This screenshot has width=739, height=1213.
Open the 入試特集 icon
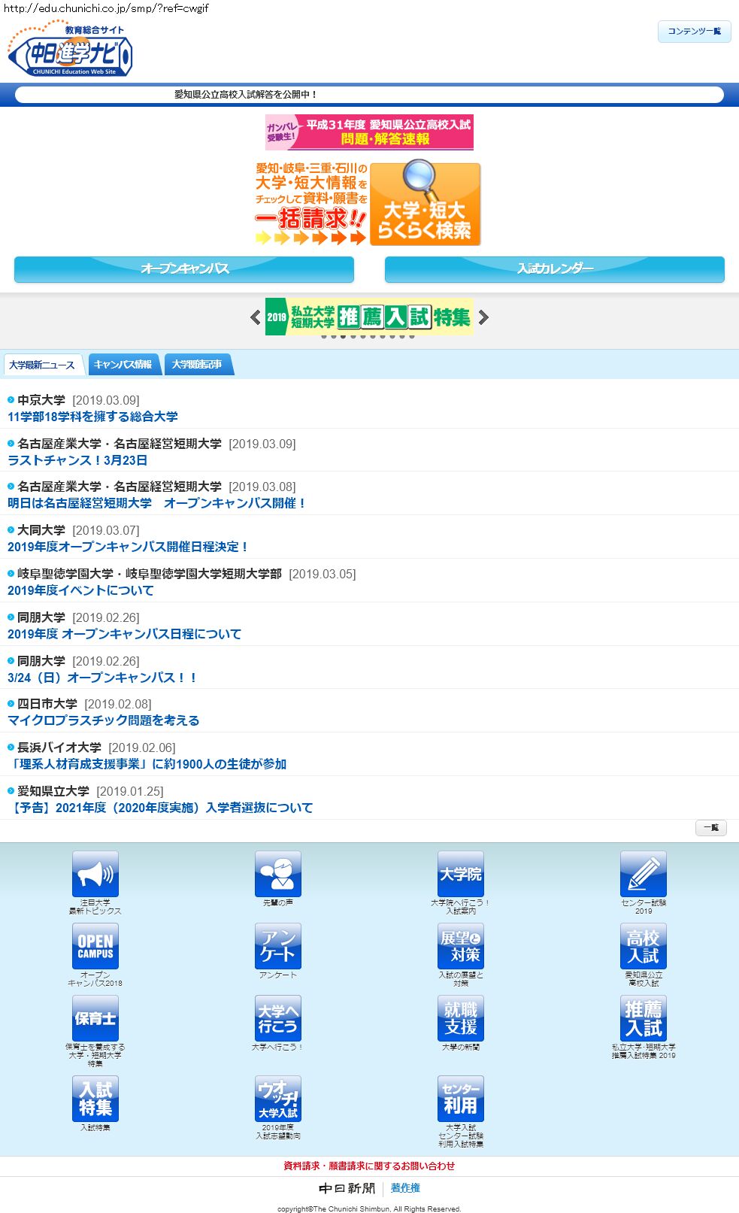click(x=95, y=1099)
